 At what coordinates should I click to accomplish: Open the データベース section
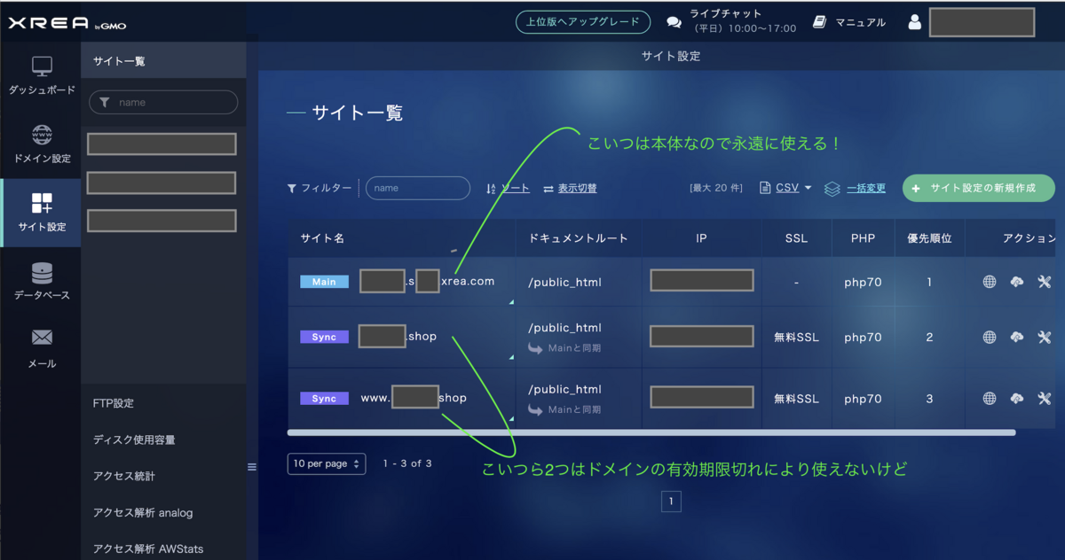pyautogui.click(x=40, y=284)
